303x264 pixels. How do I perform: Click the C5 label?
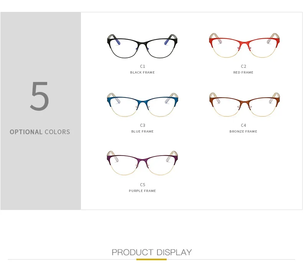coord(143,185)
